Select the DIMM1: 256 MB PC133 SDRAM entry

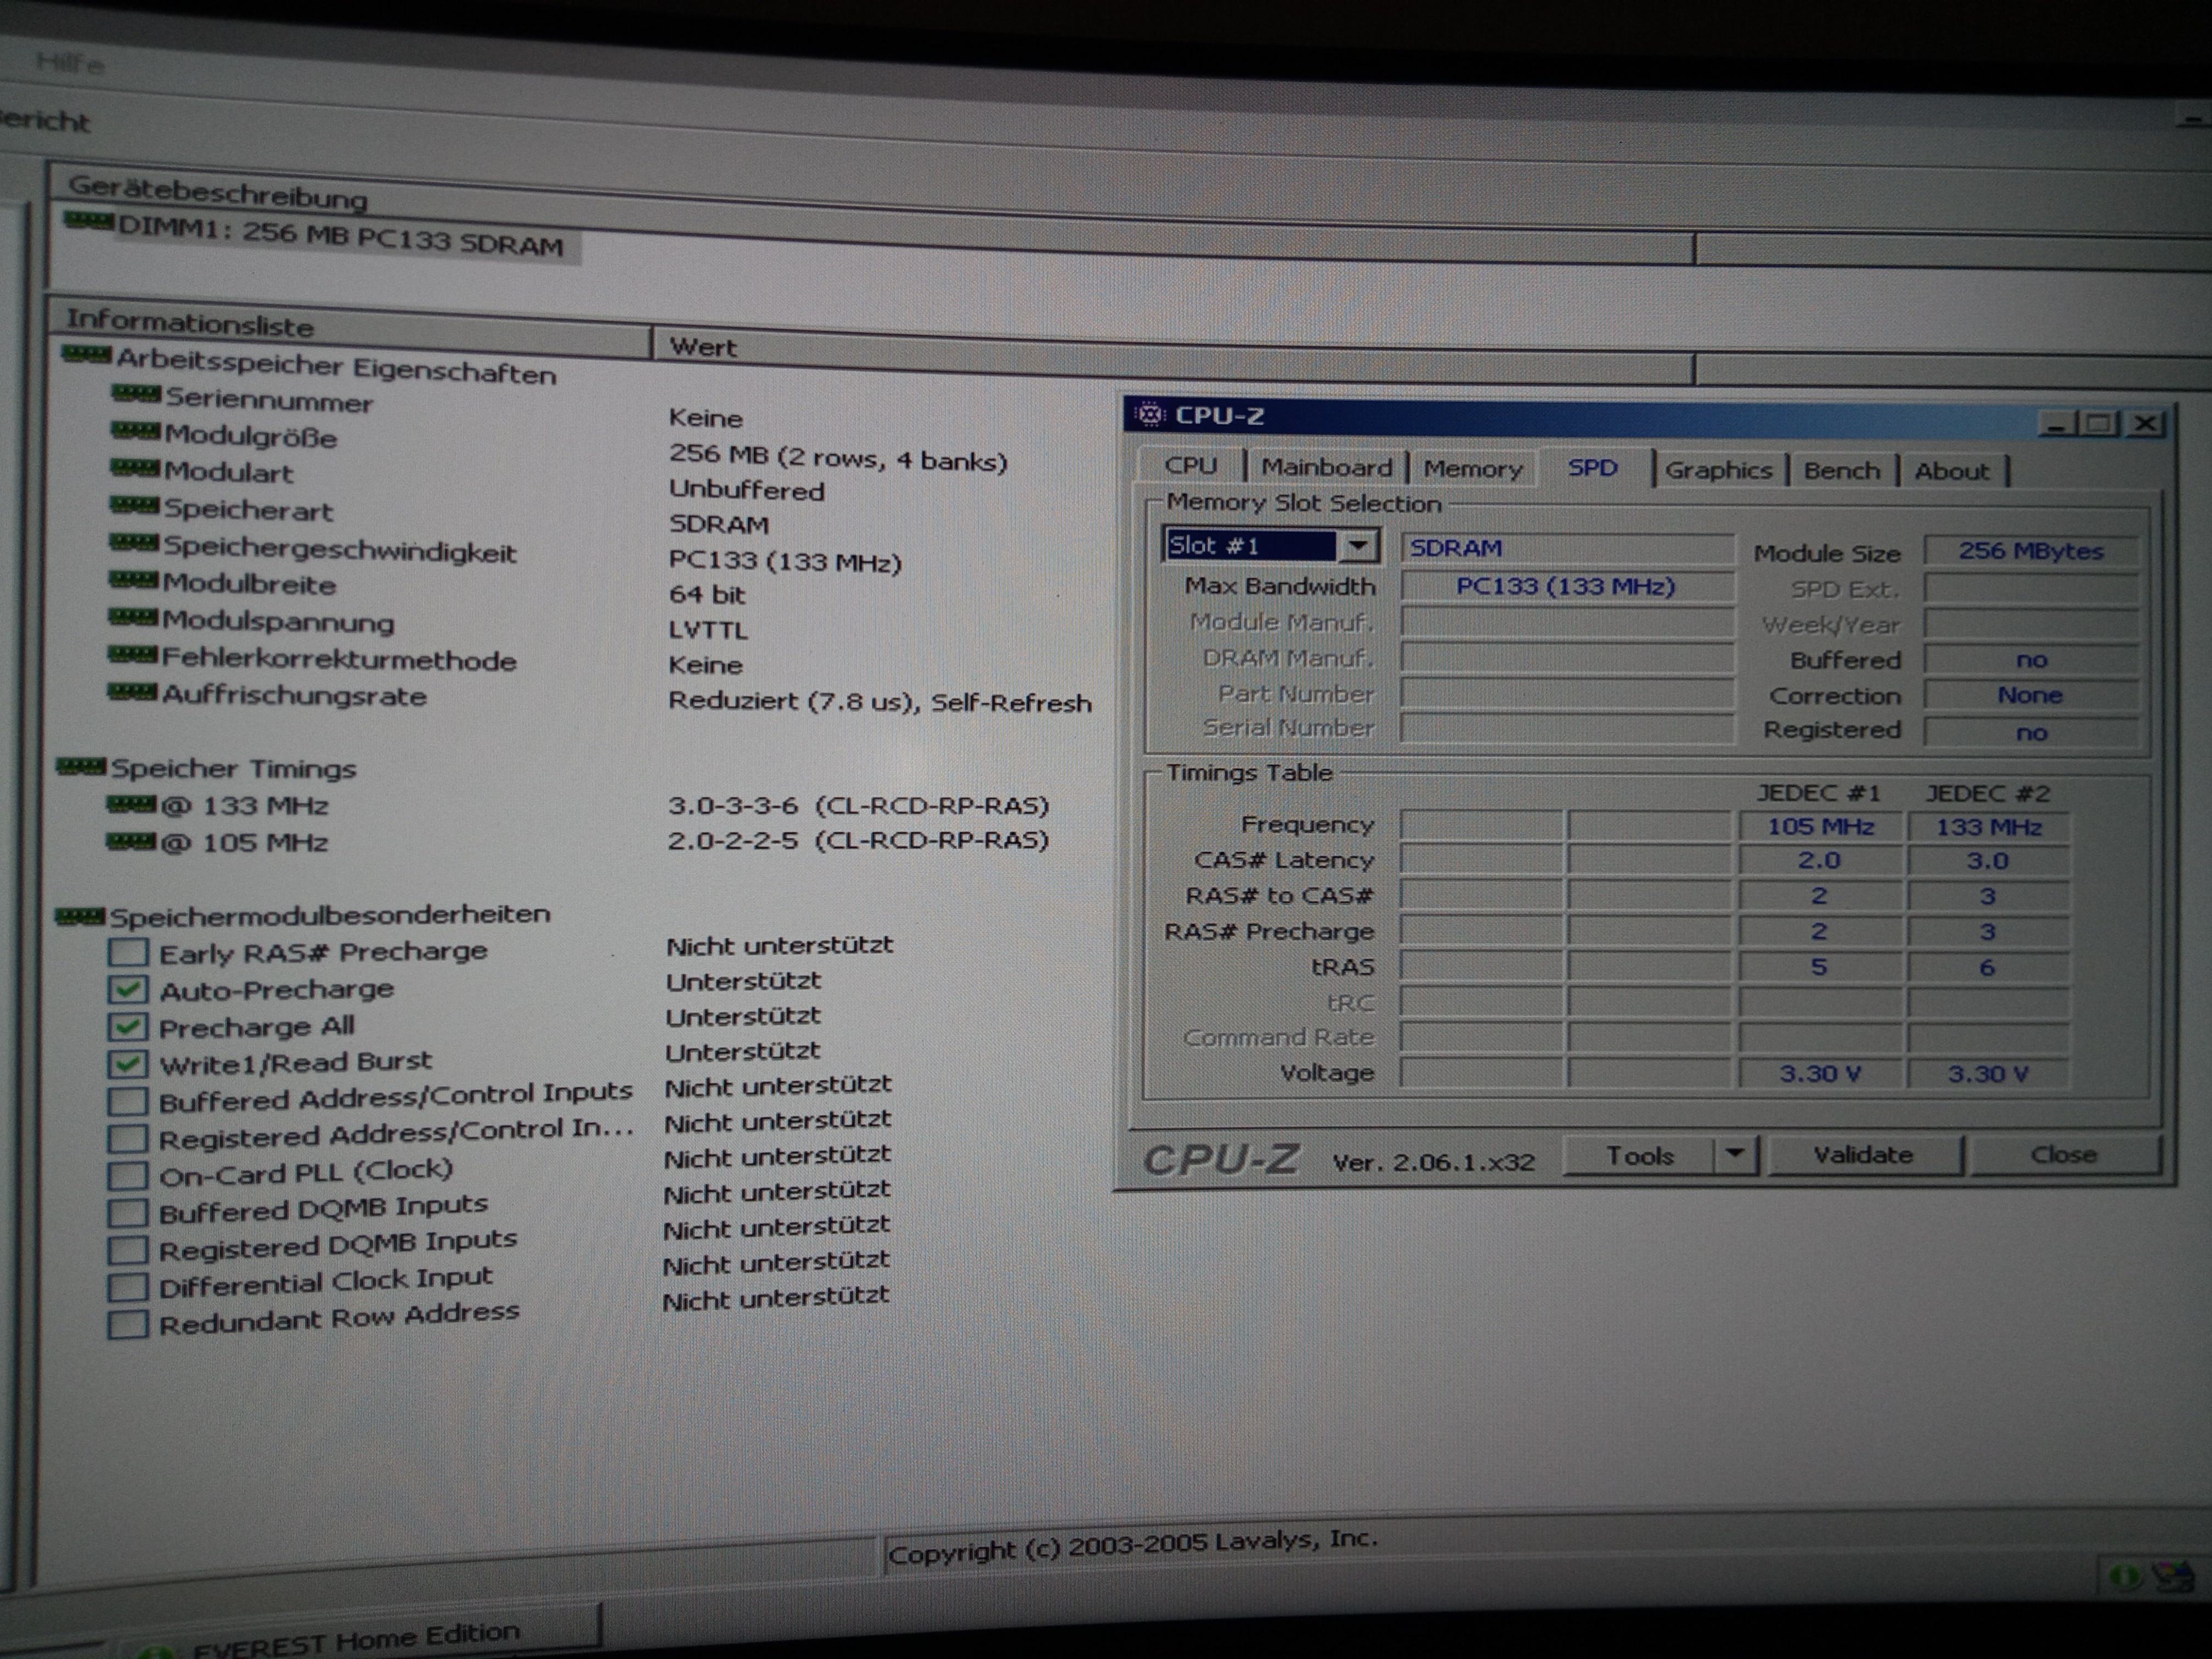[x=340, y=238]
